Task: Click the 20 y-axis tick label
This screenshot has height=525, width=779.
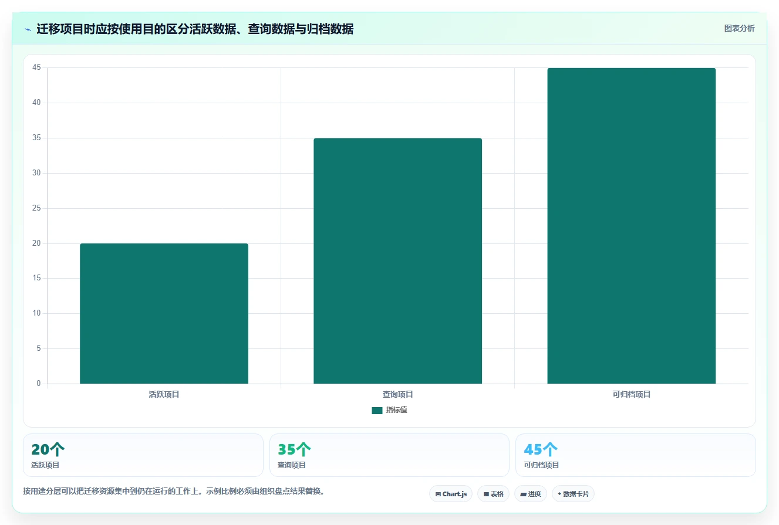Action: click(36, 243)
